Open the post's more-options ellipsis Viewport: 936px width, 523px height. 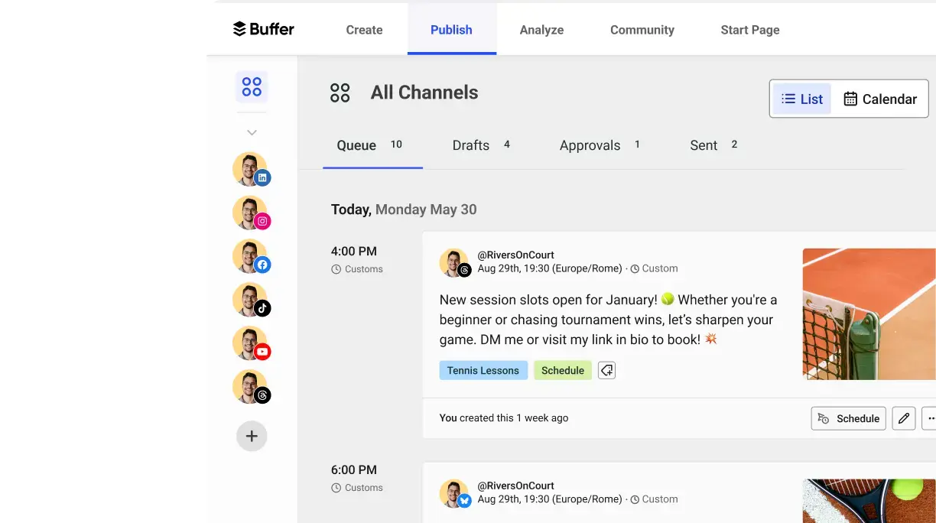[x=931, y=418]
